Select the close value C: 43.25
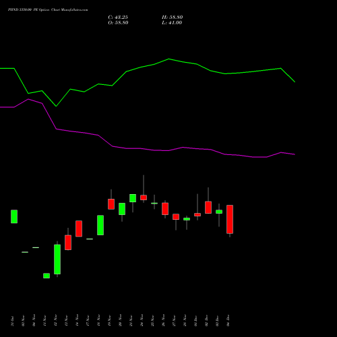This screenshot has width=337, height=337. [118, 18]
